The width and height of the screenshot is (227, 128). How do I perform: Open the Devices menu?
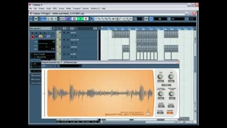click(x=86, y=9)
